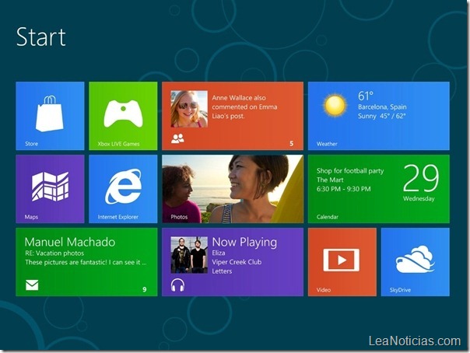Click the 'Calendar' tile label
This screenshot has height=353, width=470.
pyautogui.click(x=328, y=217)
